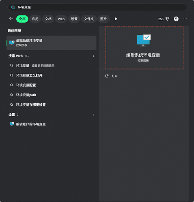This screenshot has height=202, width=194.
Task: Click the 最佳匹配 heading
Action: [x=14, y=31]
